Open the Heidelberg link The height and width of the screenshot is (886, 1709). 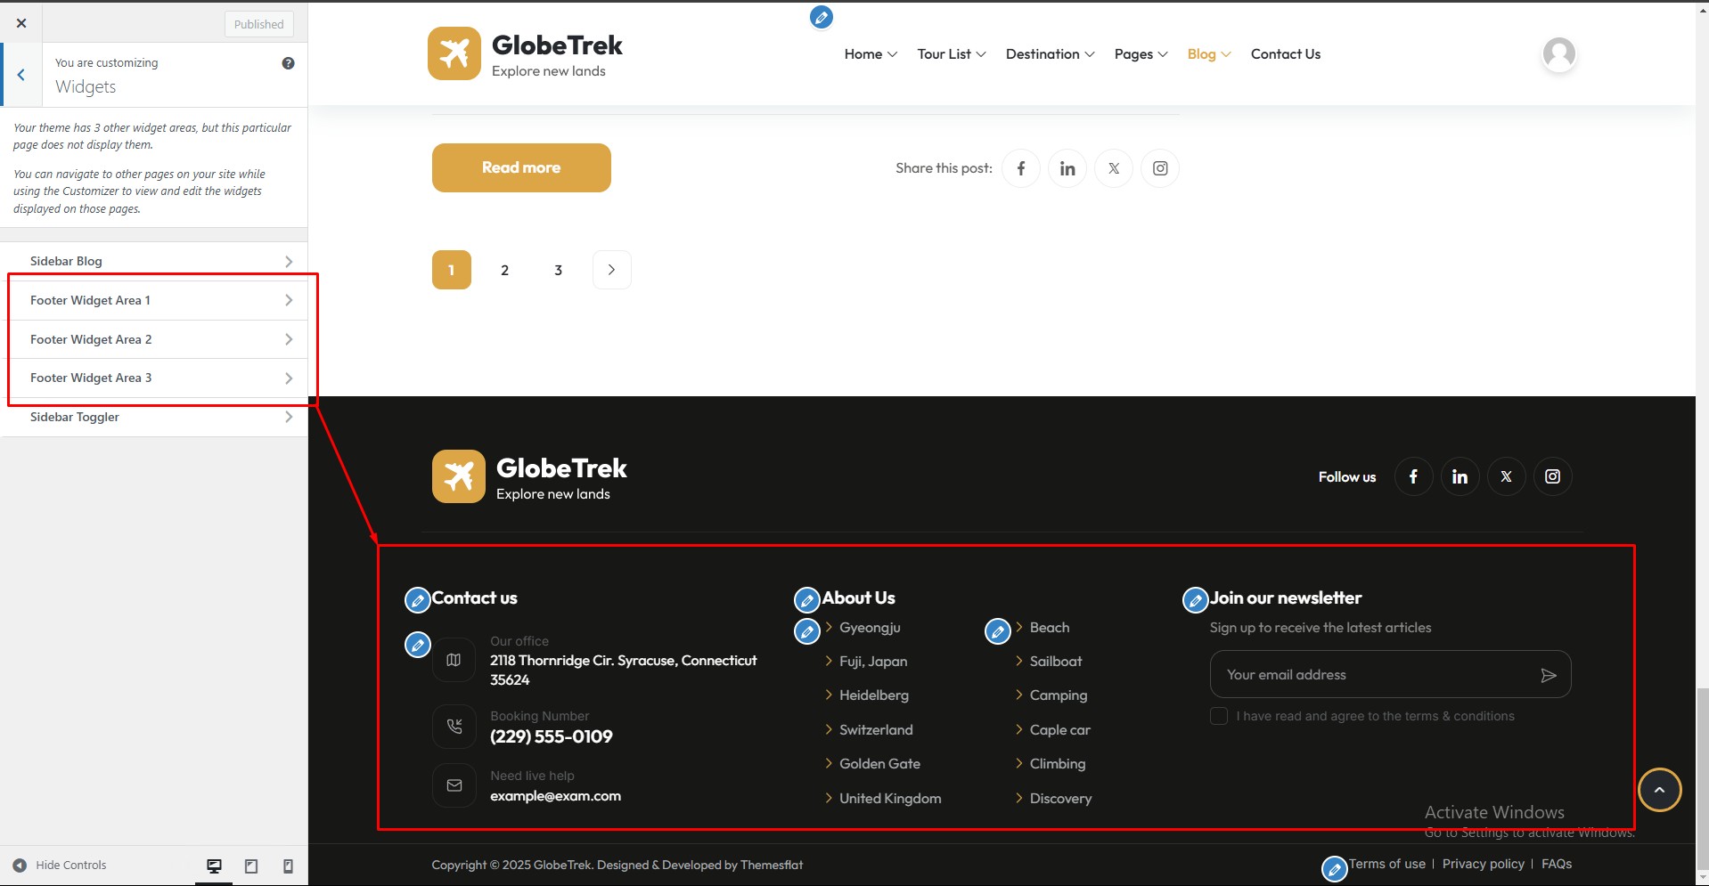tap(874, 695)
